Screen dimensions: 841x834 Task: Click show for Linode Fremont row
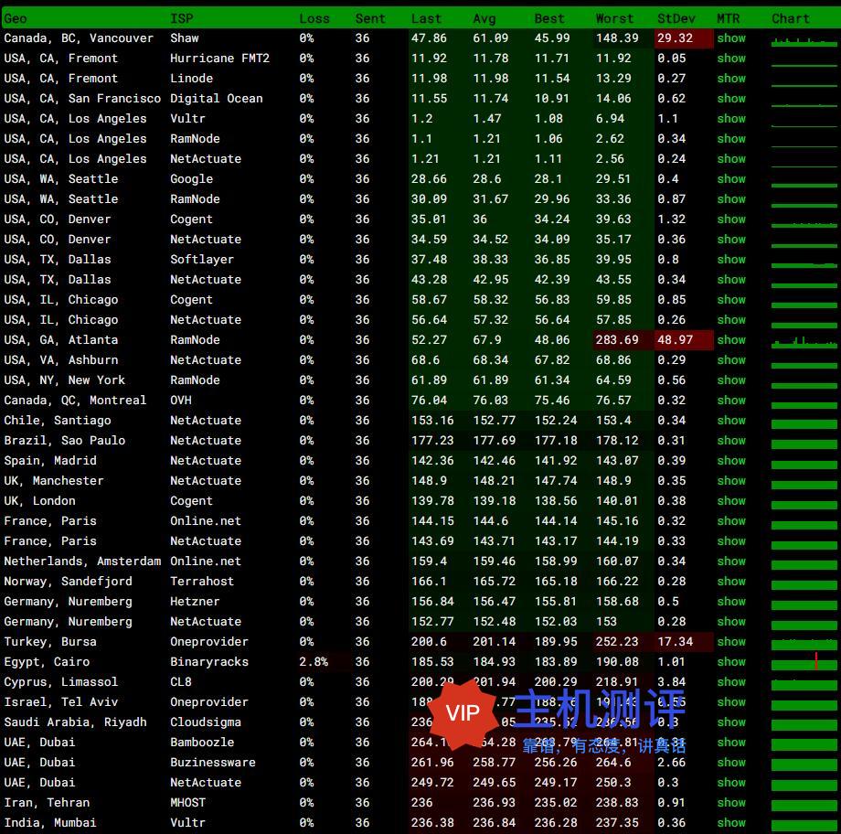coord(731,79)
